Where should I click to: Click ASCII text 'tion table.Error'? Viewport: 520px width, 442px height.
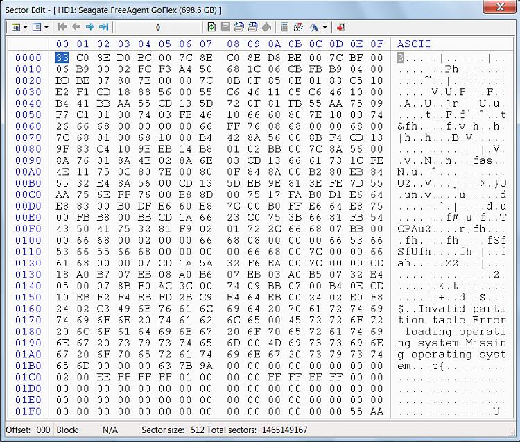[451, 320]
